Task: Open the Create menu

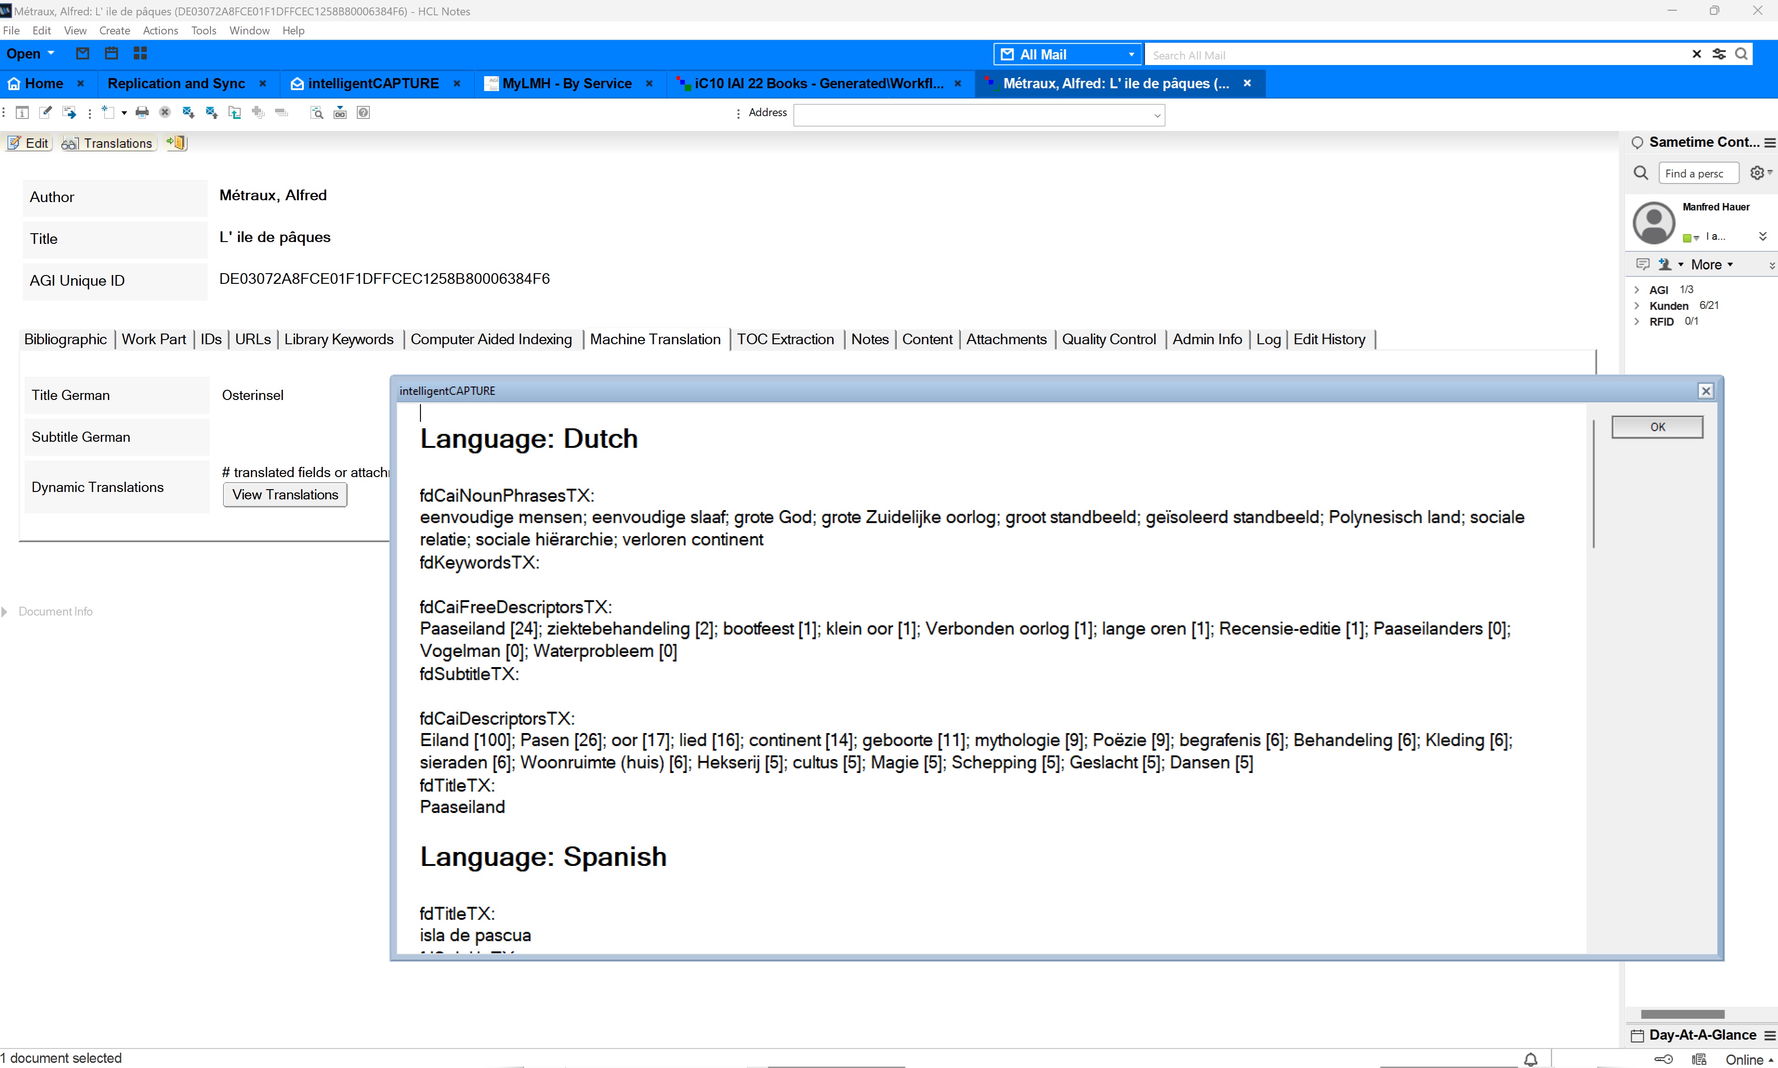Action: [x=114, y=30]
